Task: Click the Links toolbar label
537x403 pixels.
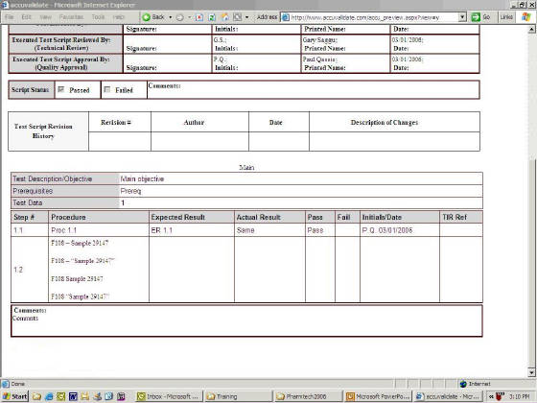Action: pyautogui.click(x=506, y=17)
